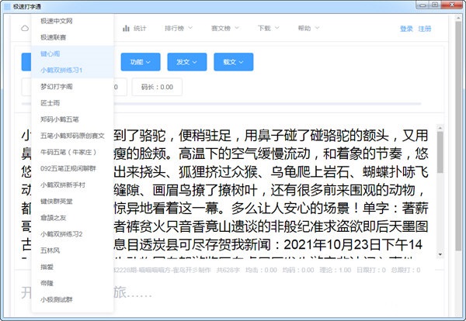Open the 载文 dropdown button

coord(234,62)
